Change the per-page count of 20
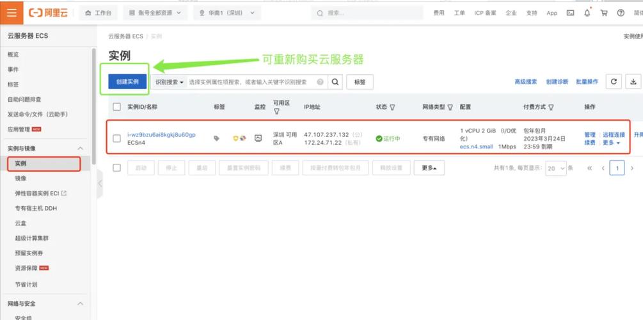 pos(555,168)
